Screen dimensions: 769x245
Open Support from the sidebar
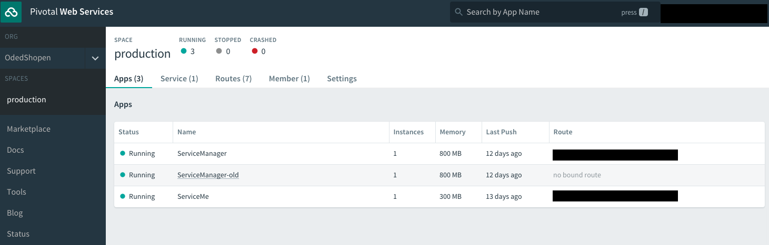click(x=21, y=171)
